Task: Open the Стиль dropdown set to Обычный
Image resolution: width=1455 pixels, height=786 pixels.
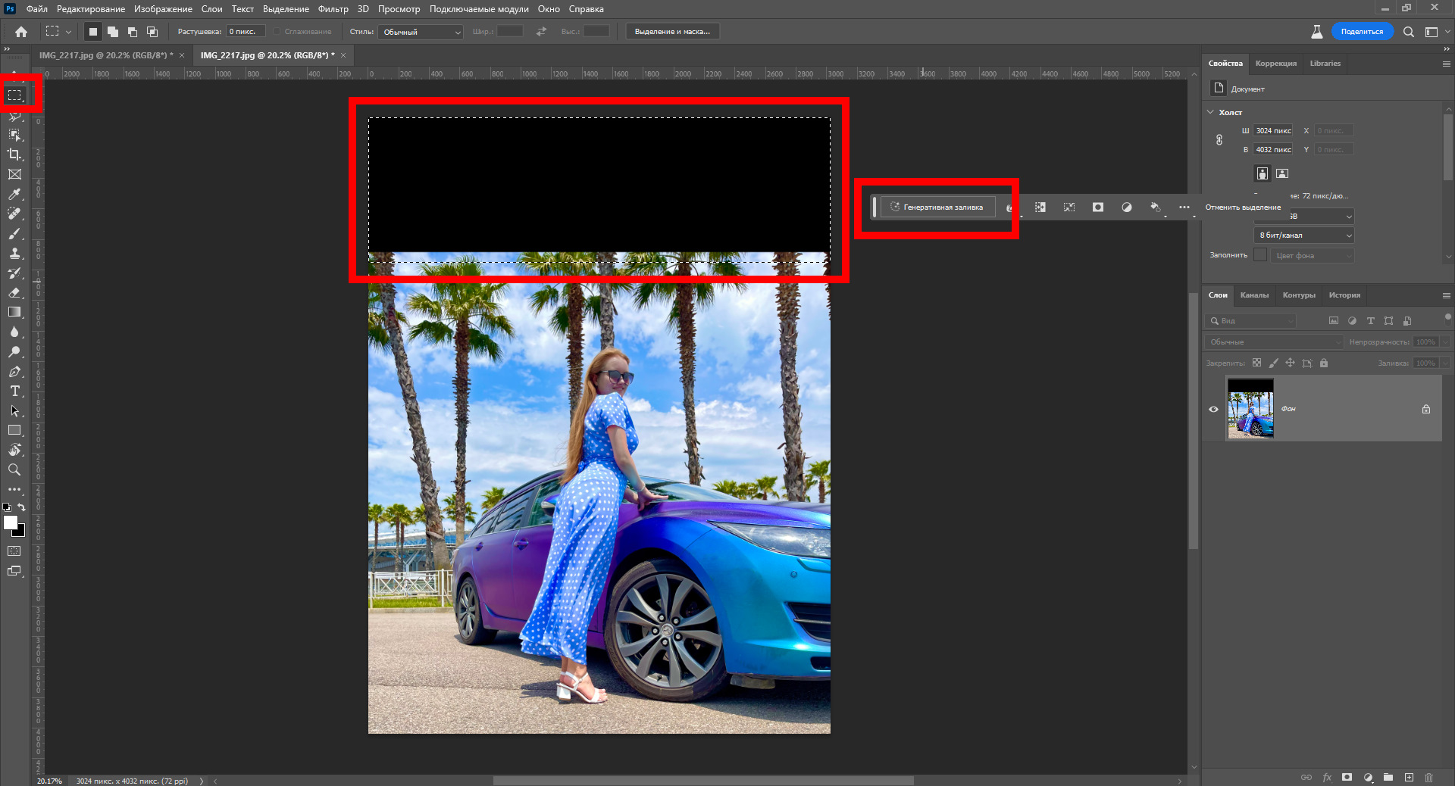Action: point(421,32)
